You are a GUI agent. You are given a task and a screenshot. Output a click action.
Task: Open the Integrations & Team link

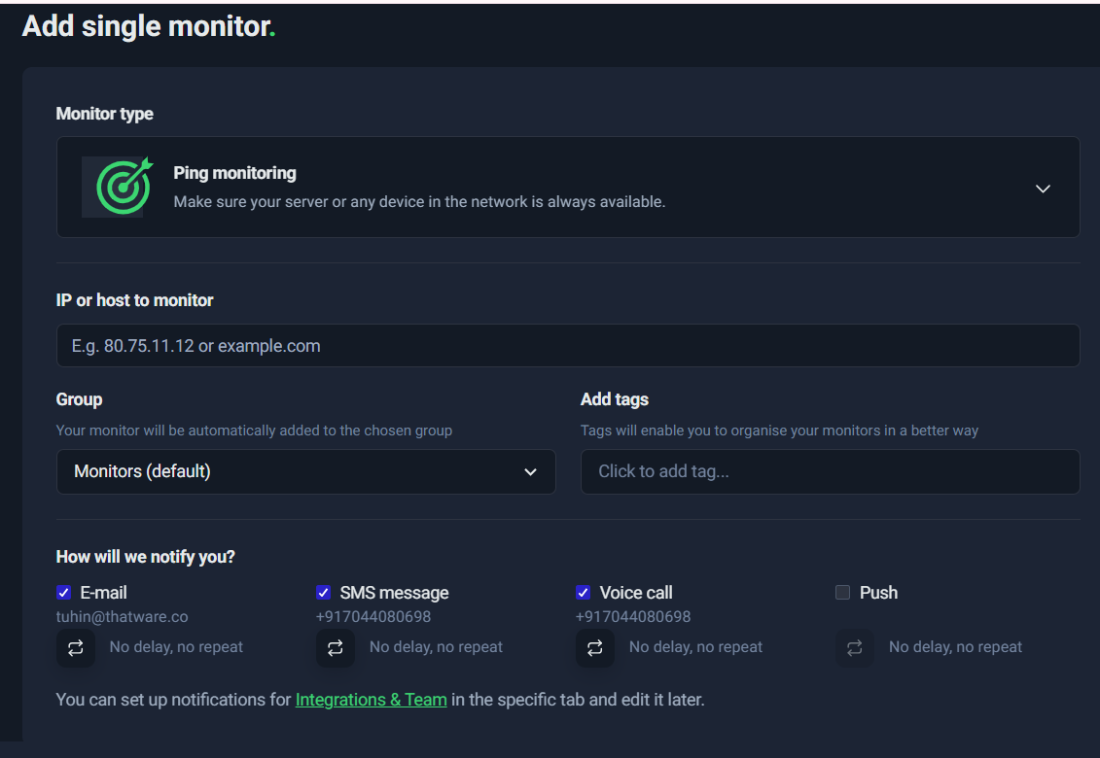tap(371, 700)
